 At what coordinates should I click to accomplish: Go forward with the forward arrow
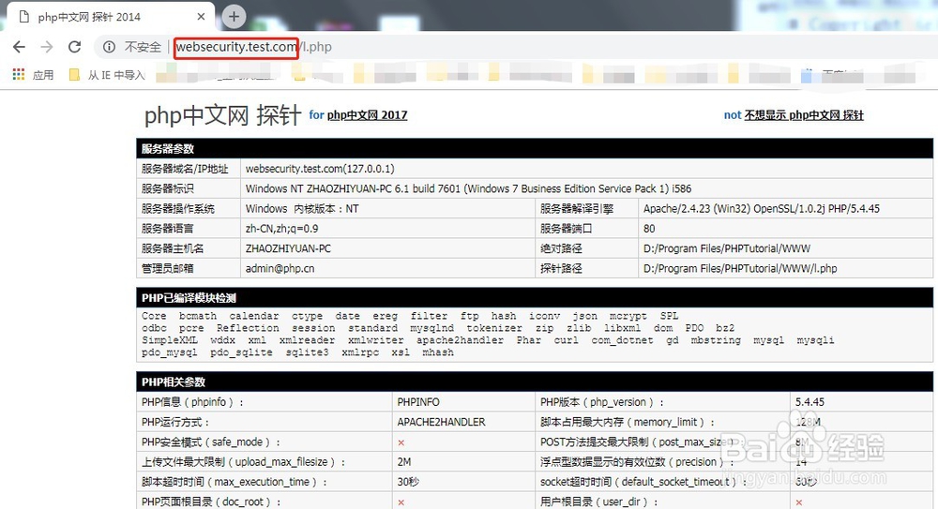point(47,47)
